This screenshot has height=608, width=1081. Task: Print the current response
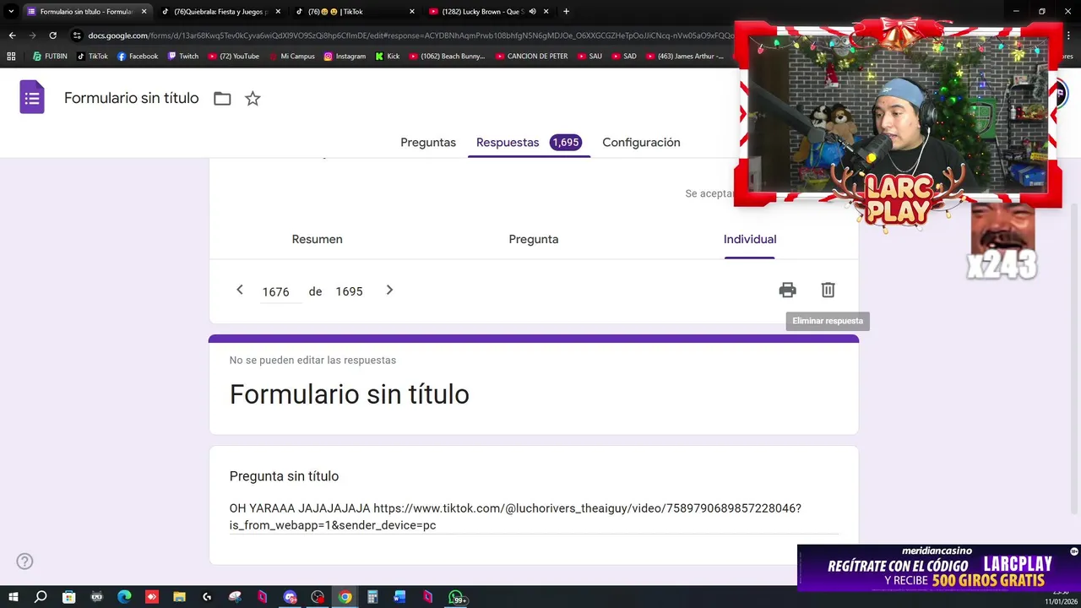788,290
